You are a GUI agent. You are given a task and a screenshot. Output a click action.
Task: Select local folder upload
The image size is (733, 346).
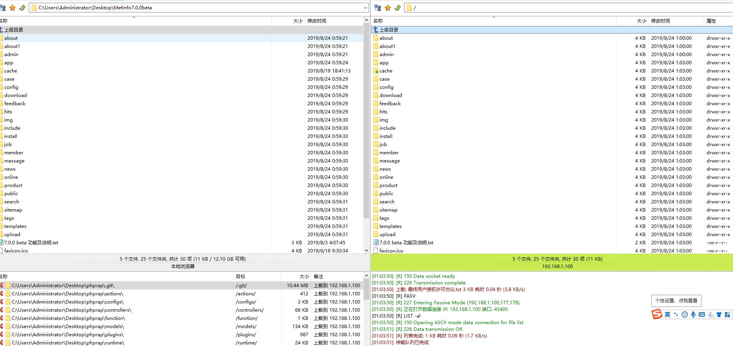pos(12,235)
